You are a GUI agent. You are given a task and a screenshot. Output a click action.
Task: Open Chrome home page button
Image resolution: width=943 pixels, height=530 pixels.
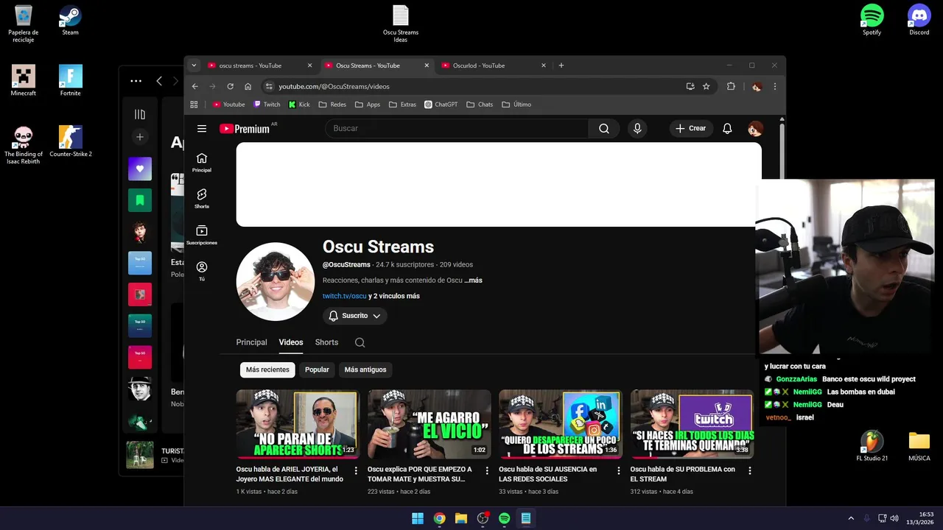[248, 86]
